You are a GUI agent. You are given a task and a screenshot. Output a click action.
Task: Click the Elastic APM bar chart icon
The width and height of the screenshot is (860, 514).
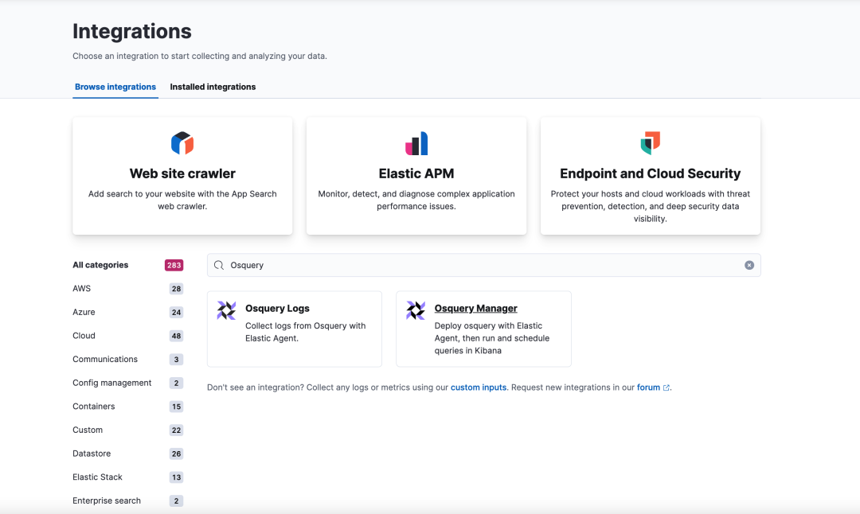coord(416,143)
